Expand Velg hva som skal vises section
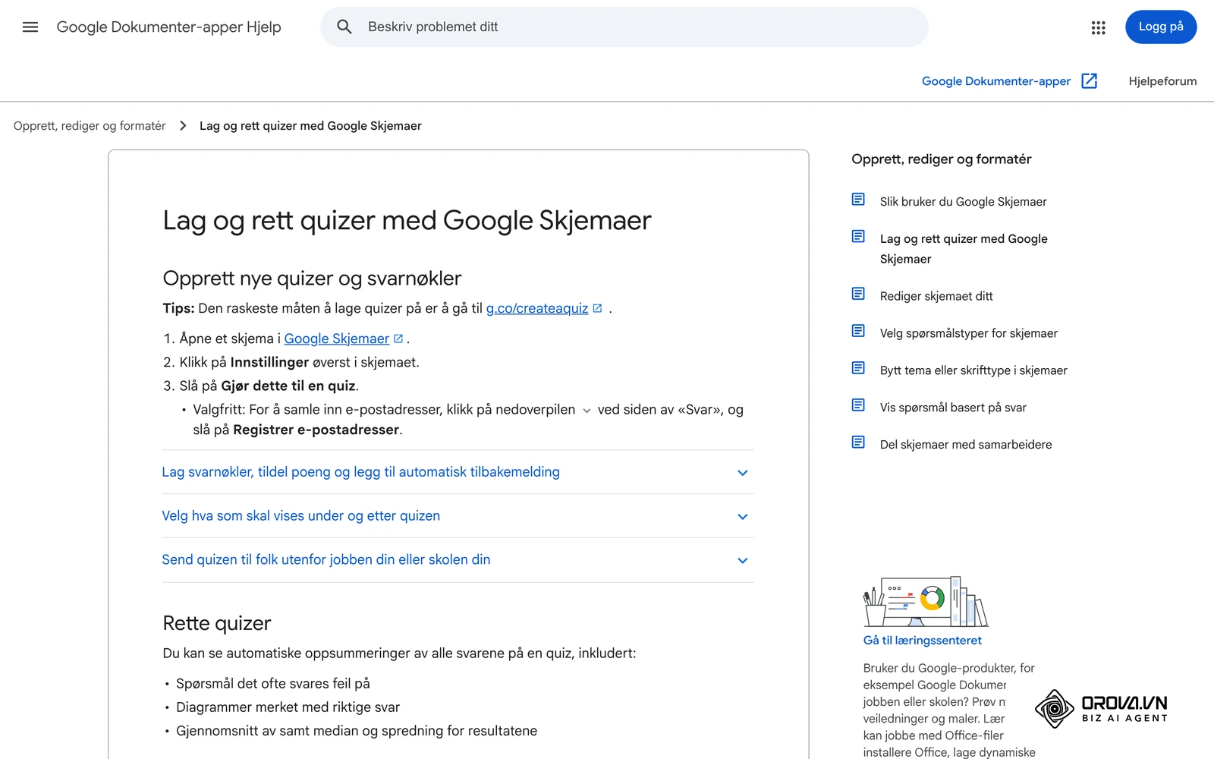The height and width of the screenshot is (759, 1214). [x=458, y=516]
